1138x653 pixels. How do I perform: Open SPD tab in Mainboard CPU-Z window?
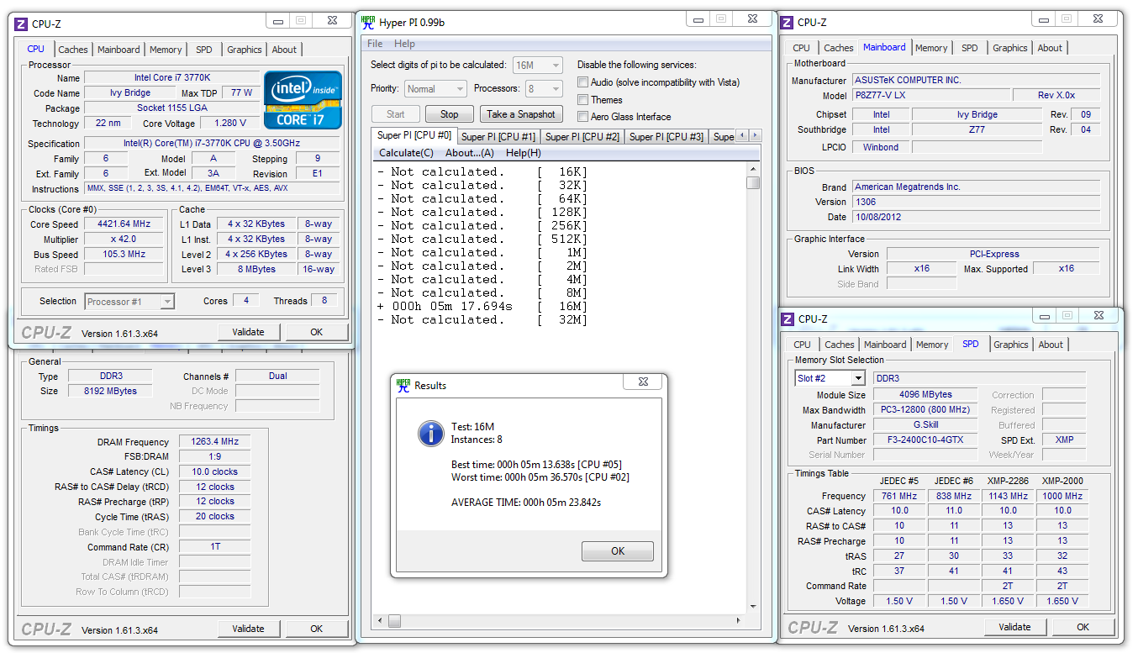[x=969, y=48]
